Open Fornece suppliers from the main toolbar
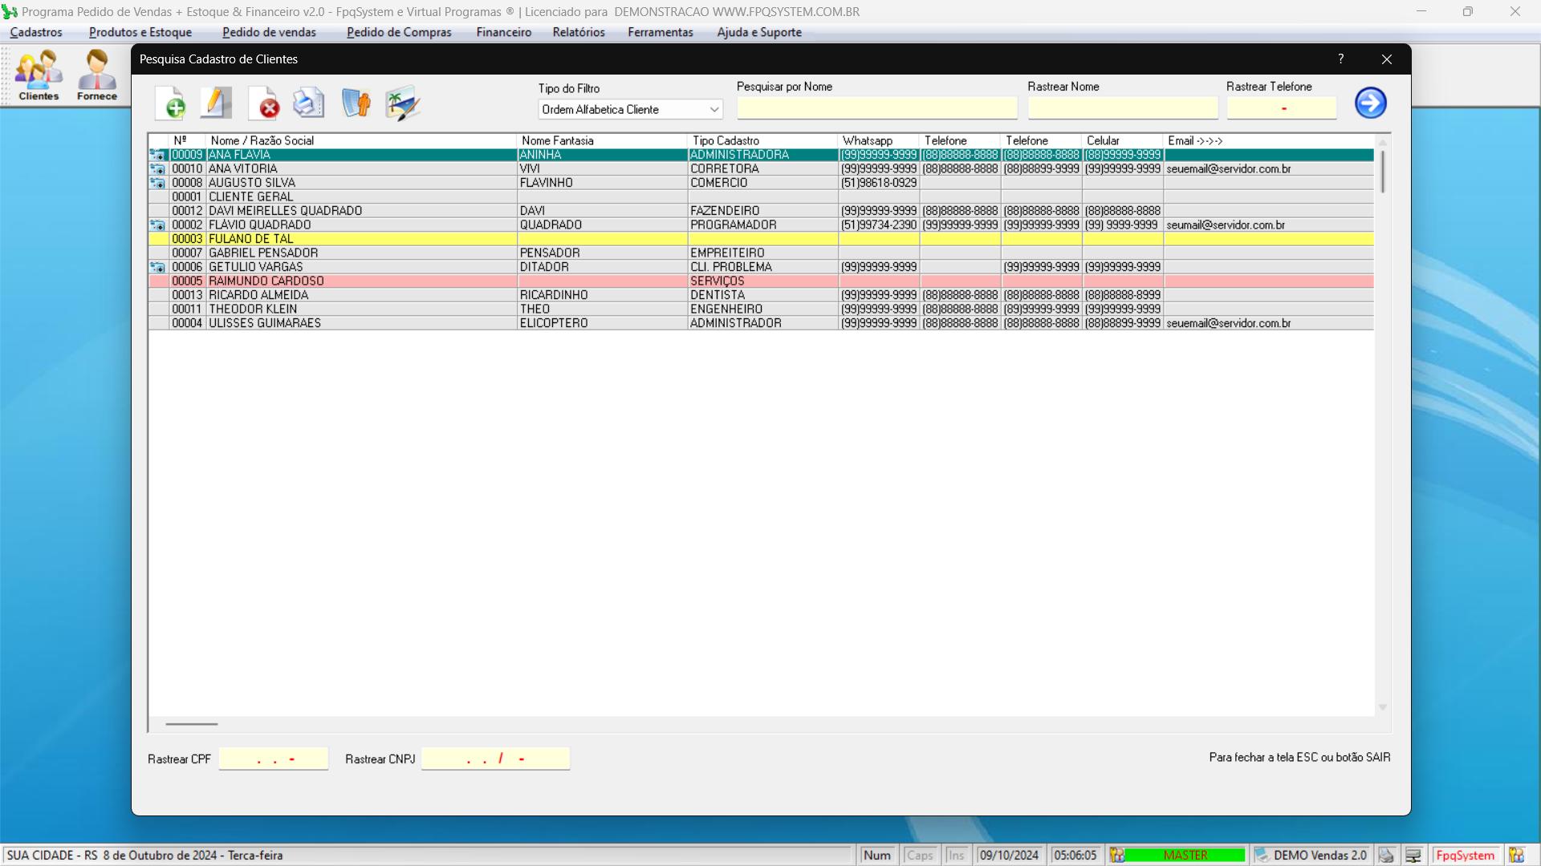Image resolution: width=1541 pixels, height=866 pixels. click(97, 75)
